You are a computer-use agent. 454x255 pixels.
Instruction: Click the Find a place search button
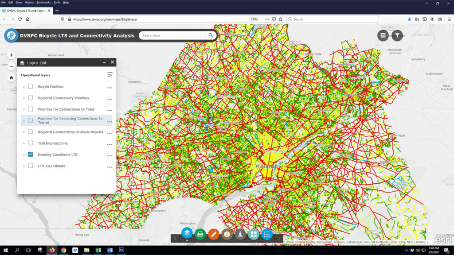[211, 35]
